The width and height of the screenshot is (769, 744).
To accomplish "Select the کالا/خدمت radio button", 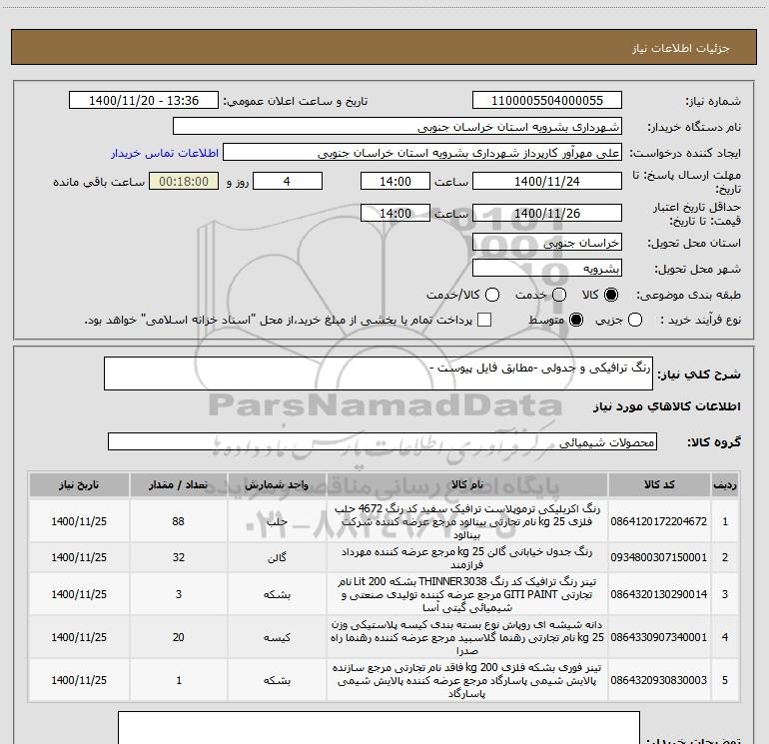I will click(492, 295).
